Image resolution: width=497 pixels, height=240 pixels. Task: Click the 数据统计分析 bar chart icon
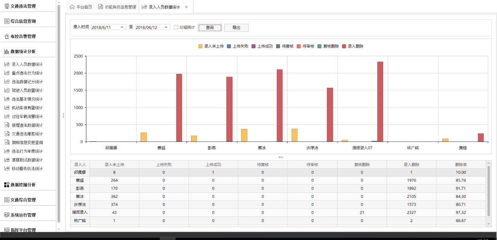click(x=7, y=52)
